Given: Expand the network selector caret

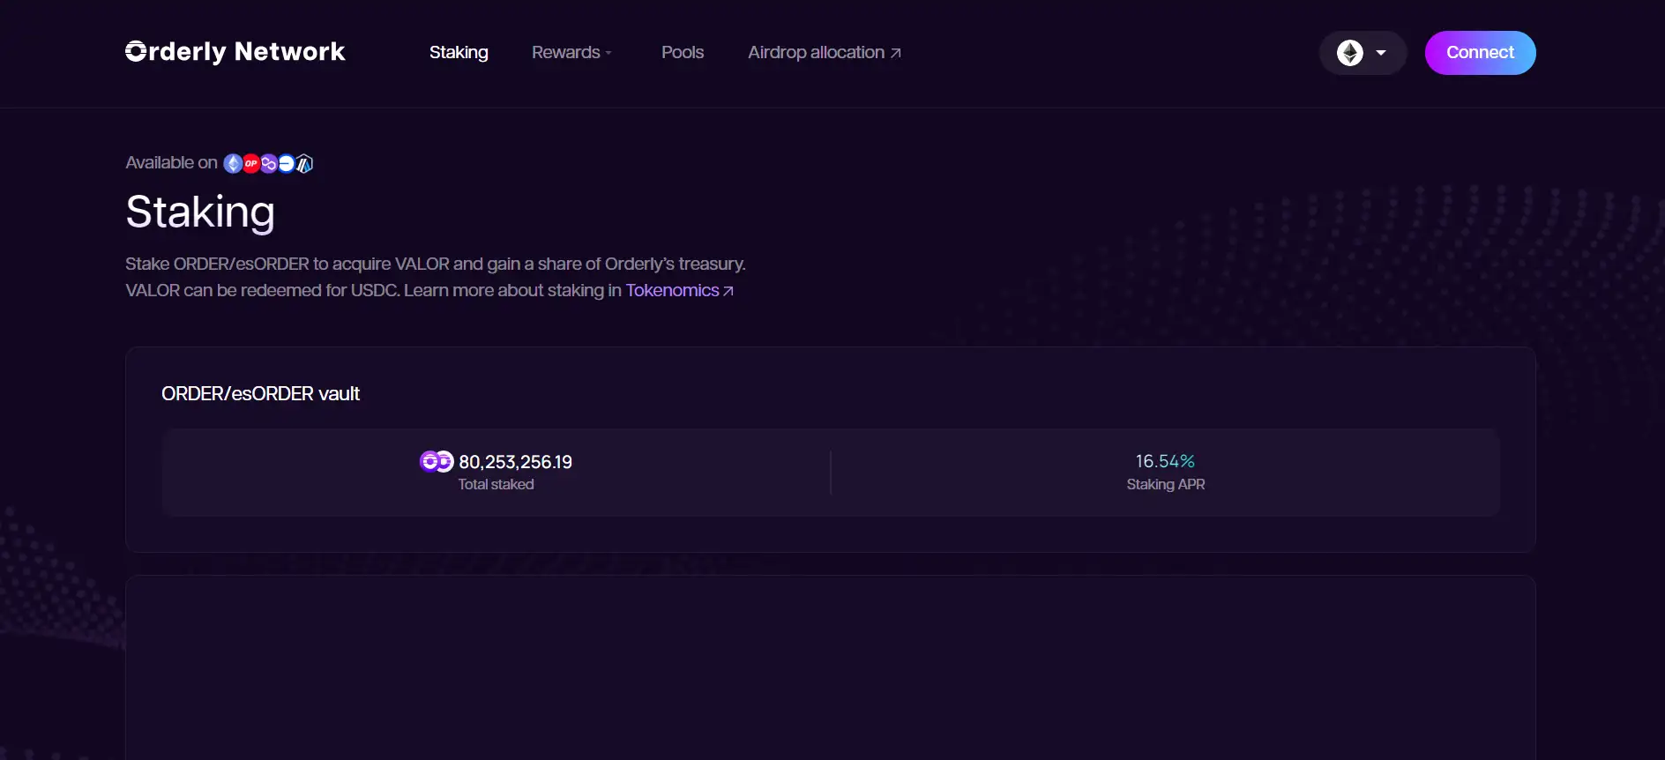Looking at the screenshot, I should 1381,53.
